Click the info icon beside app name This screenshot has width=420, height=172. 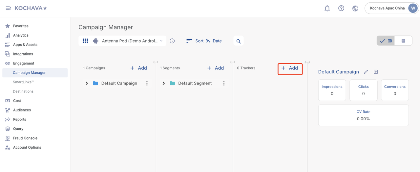coord(172,41)
